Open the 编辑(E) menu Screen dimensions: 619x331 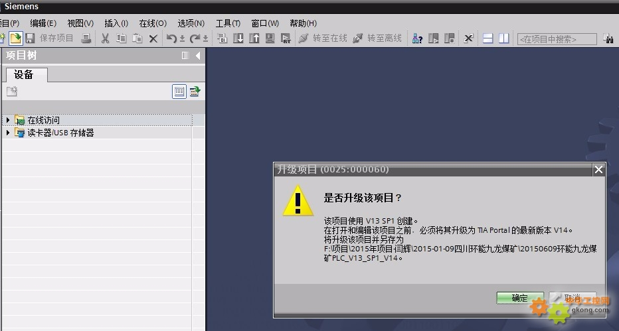(x=43, y=23)
